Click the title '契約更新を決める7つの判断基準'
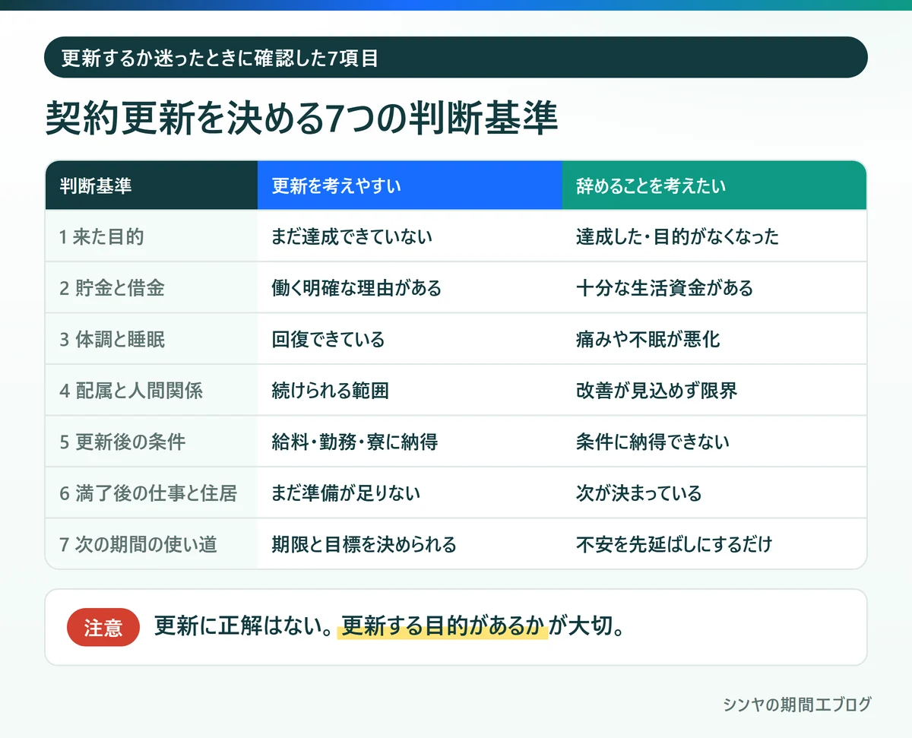 pos(302,118)
